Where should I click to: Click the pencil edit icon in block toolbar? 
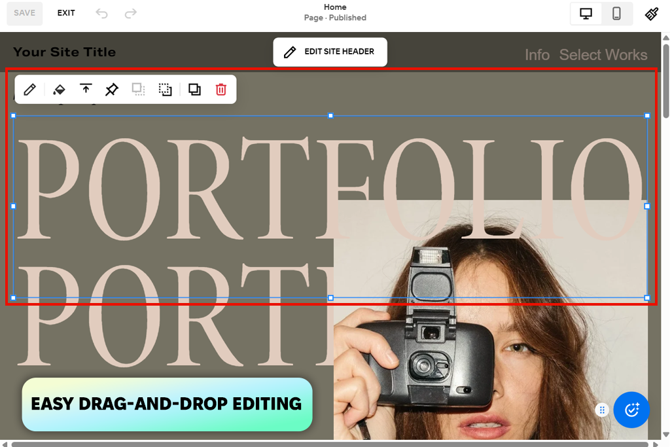point(29,90)
